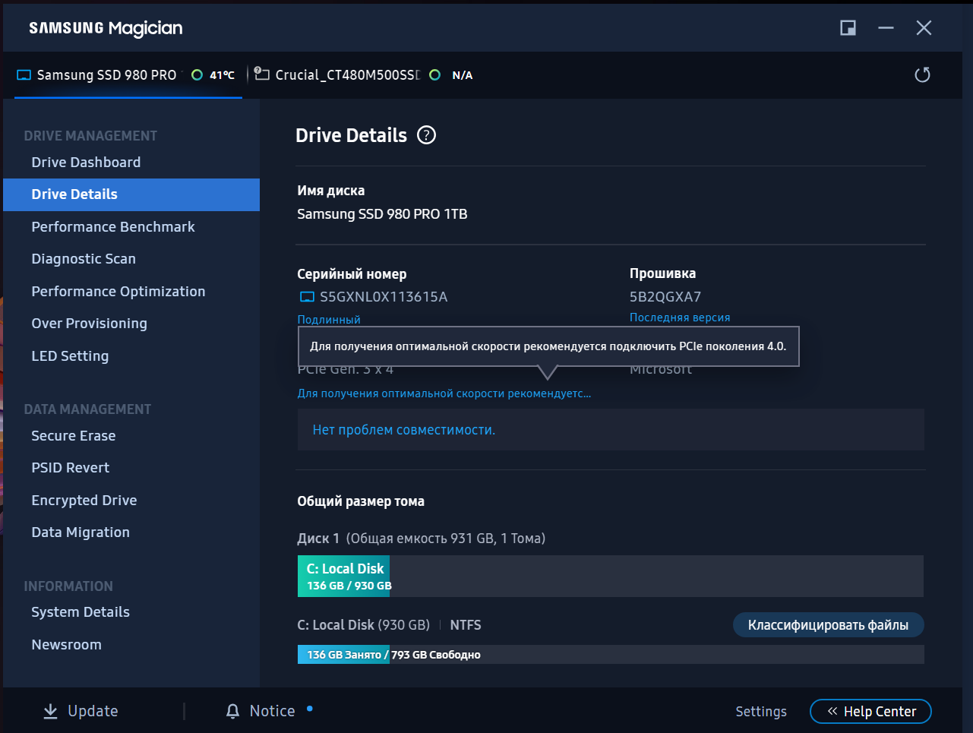
Task: Click the 793 GB Свободно free space bar
Action: coord(657,655)
